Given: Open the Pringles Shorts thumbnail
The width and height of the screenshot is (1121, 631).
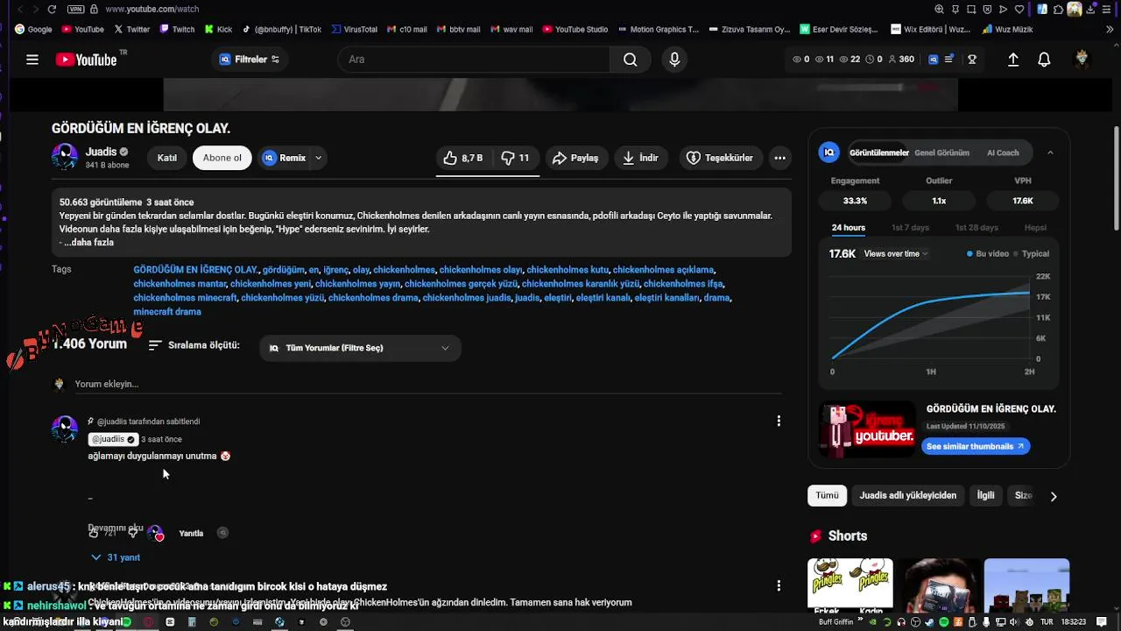Looking at the screenshot, I should [x=850, y=584].
